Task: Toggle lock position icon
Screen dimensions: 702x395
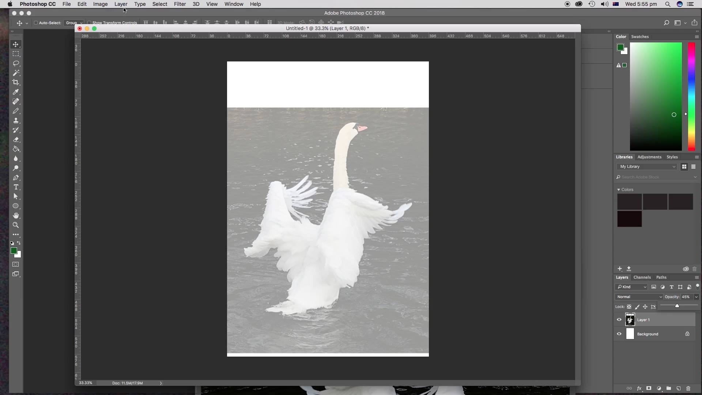Action: point(645,307)
